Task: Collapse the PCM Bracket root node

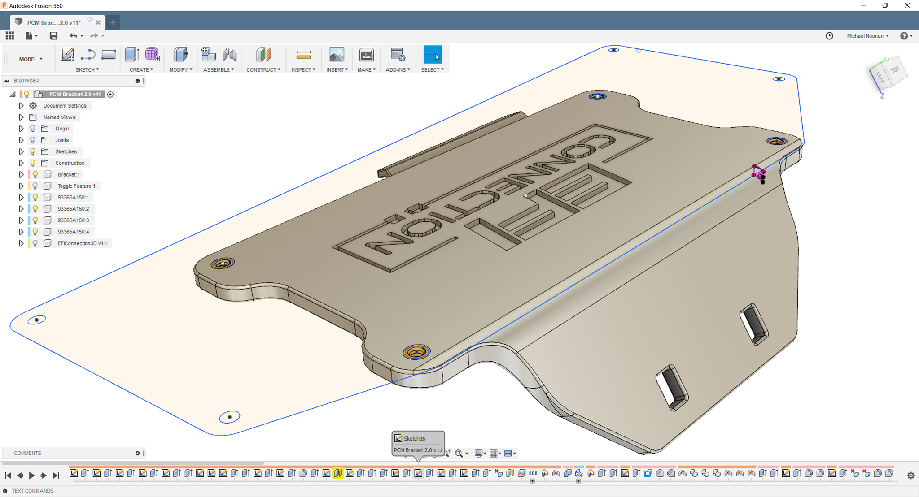Action: [13, 94]
